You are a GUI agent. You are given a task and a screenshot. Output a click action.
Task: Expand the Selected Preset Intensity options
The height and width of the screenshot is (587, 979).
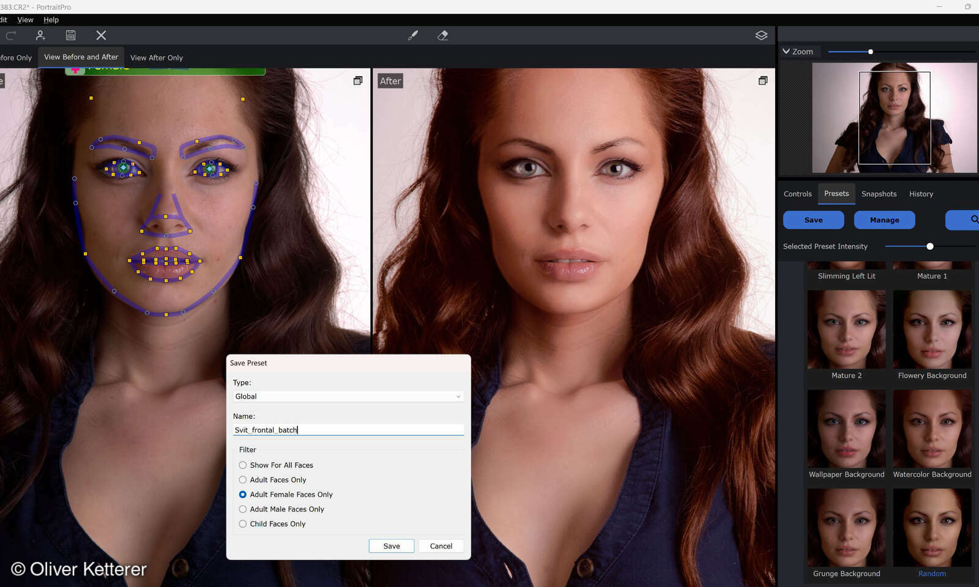(825, 246)
